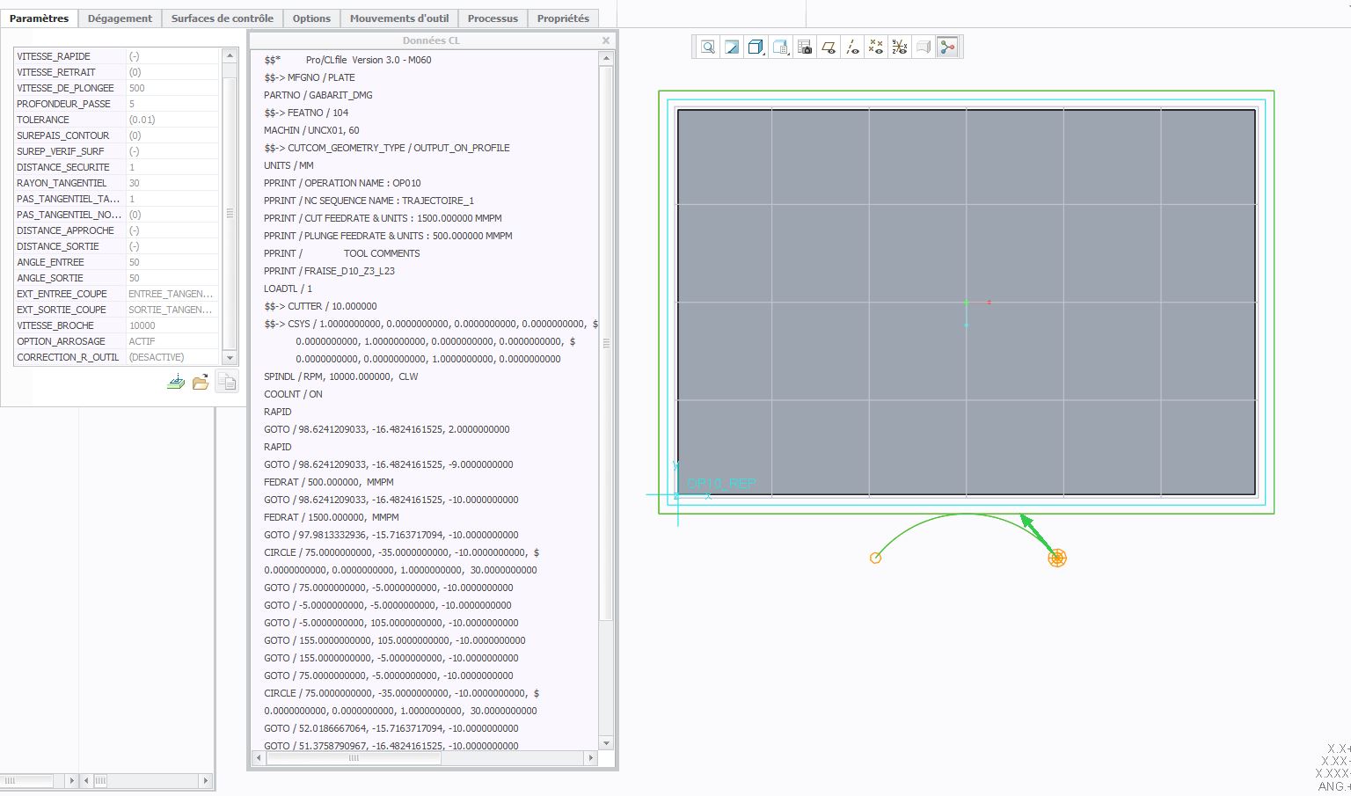Toggle datum axis display icon
Screen dimensions: 1351x796
point(852,47)
